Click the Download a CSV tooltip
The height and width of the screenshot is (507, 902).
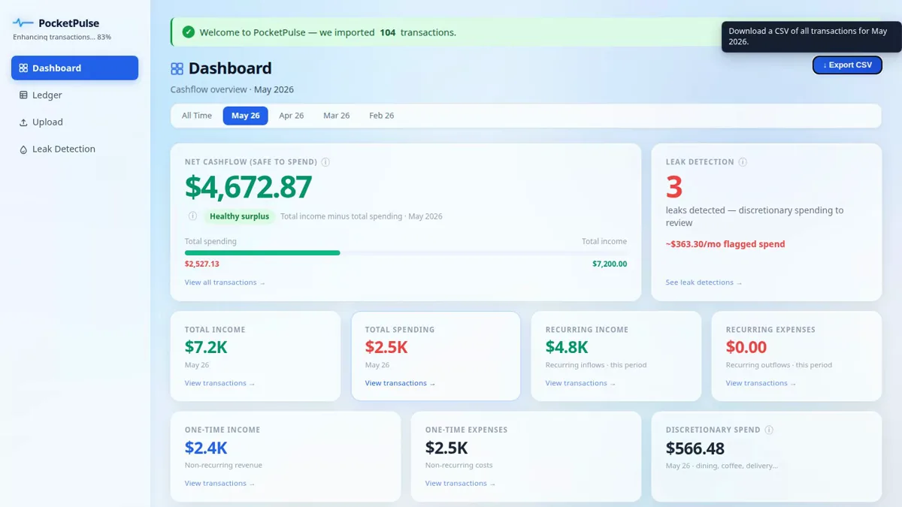(812, 37)
